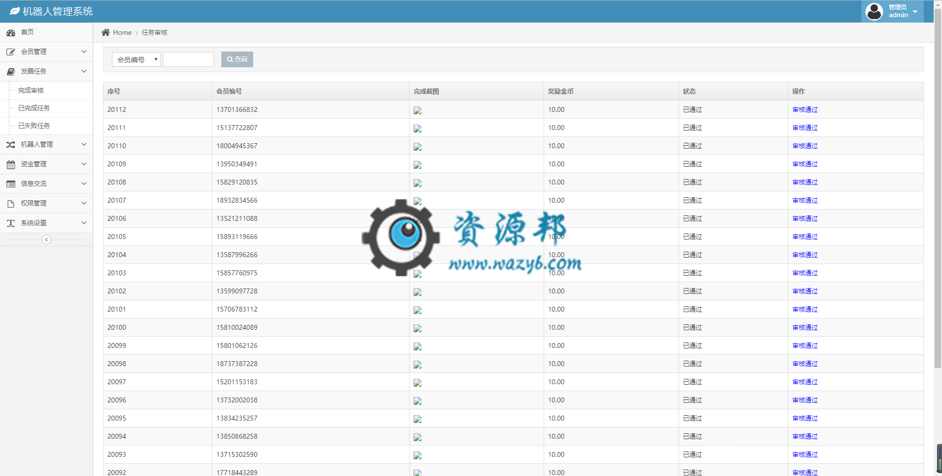Click Home link in breadcrumb

122,32
